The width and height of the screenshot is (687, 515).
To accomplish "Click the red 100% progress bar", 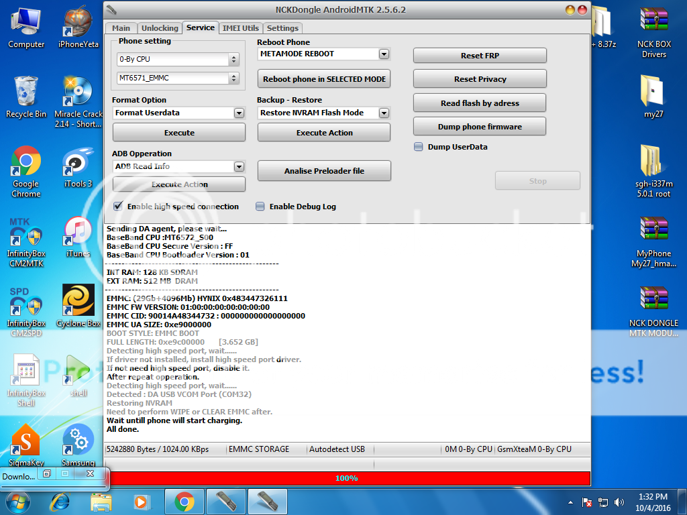I will (x=347, y=478).
